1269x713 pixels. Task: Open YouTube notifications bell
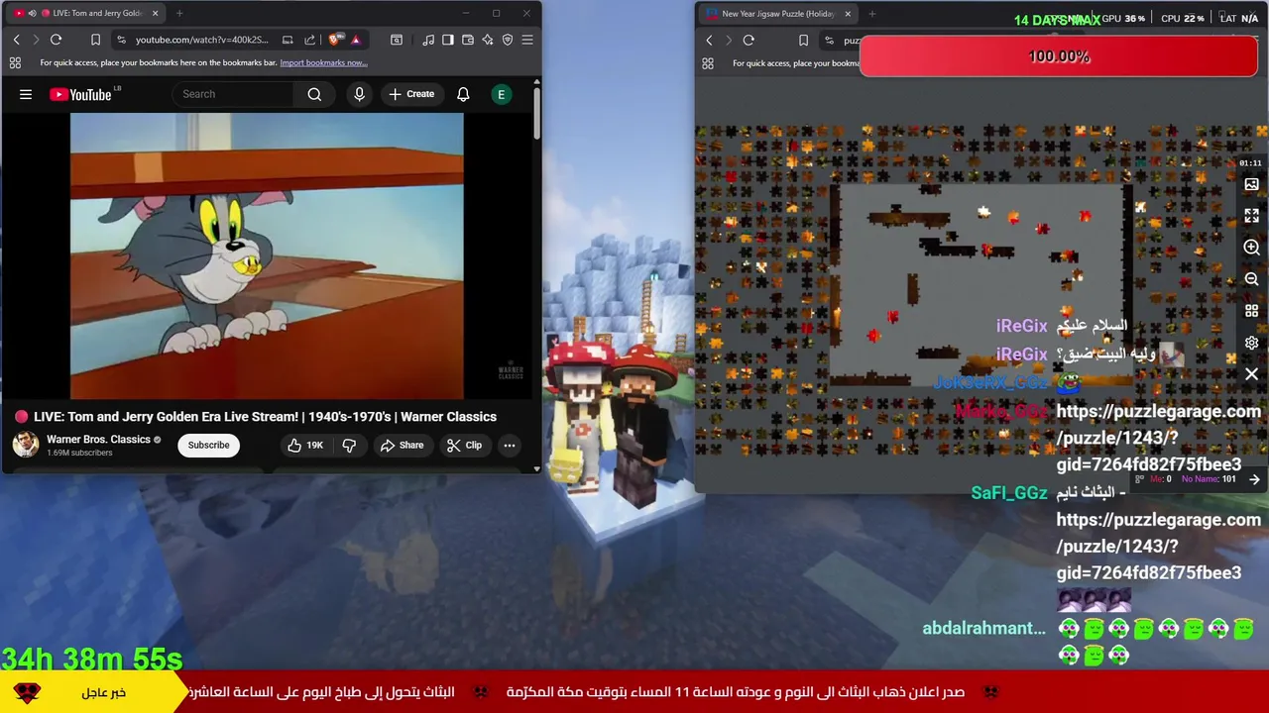coord(463,94)
